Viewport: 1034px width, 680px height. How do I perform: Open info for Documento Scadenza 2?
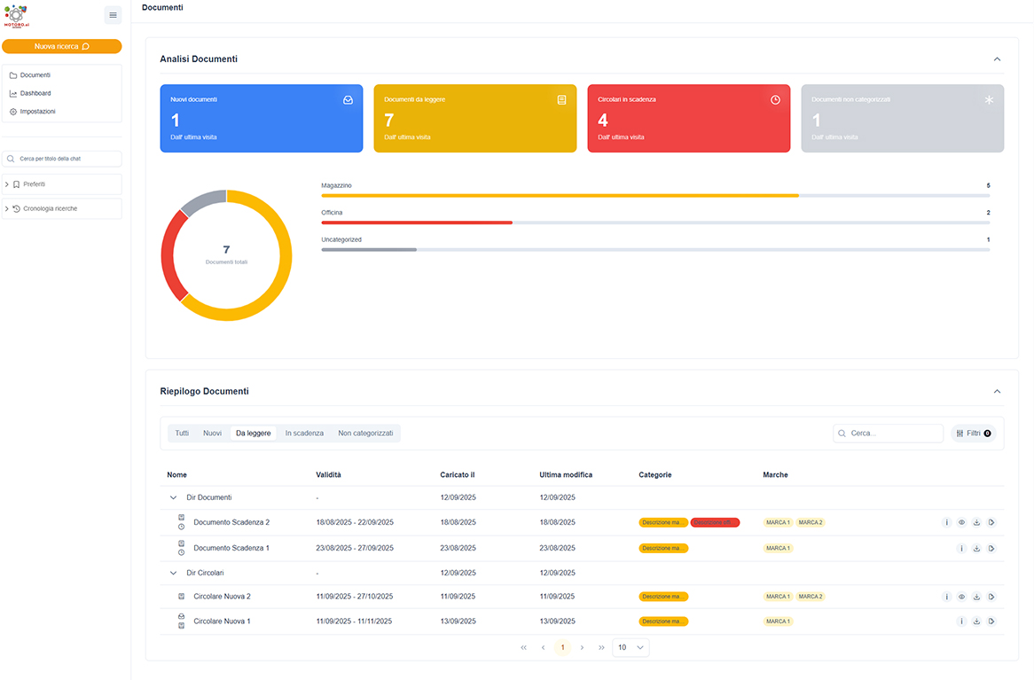[x=946, y=522]
